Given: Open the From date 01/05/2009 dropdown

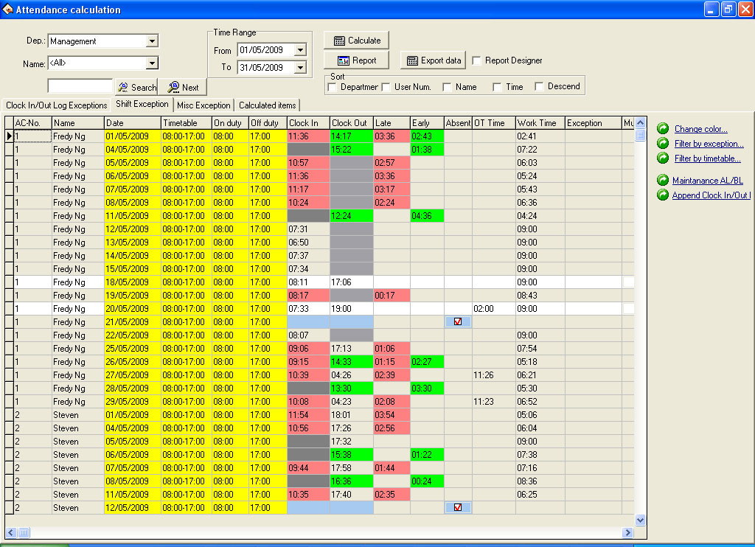Looking at the screenshot, I should [x=300, y=51].
